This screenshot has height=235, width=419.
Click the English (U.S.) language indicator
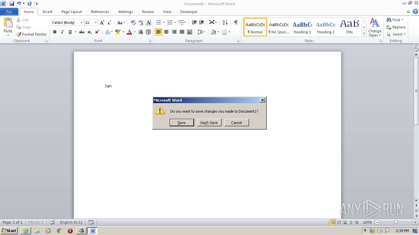[71, 222]
